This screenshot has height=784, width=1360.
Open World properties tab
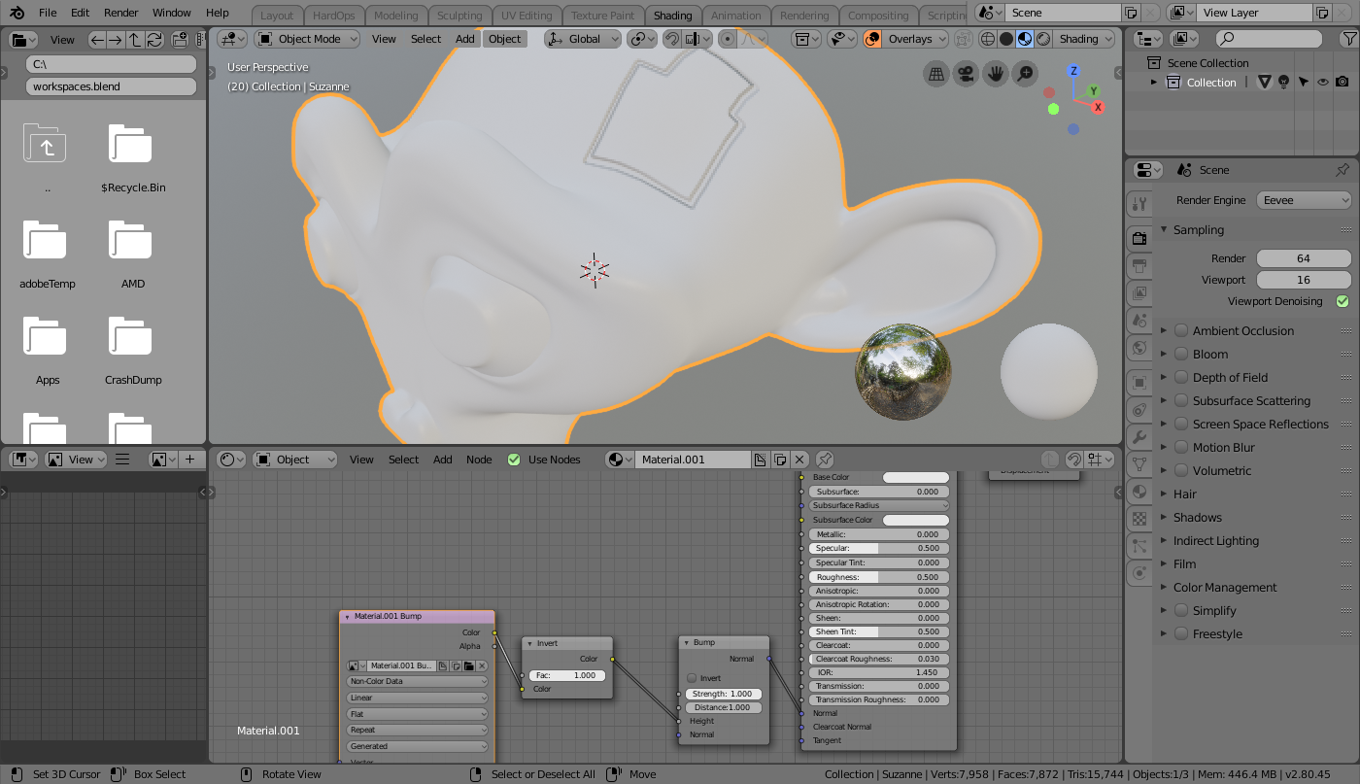pos(1139,347)
